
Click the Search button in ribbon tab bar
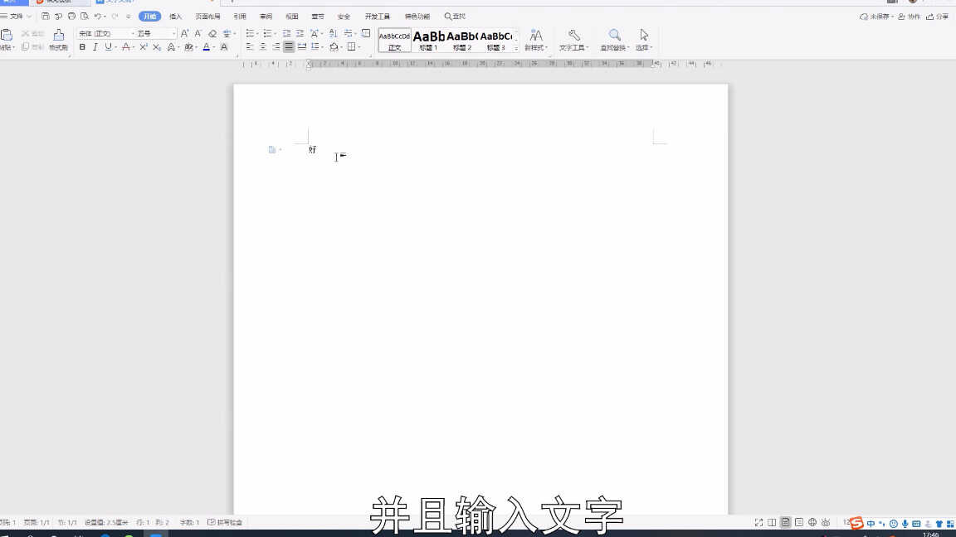(455, 17)
